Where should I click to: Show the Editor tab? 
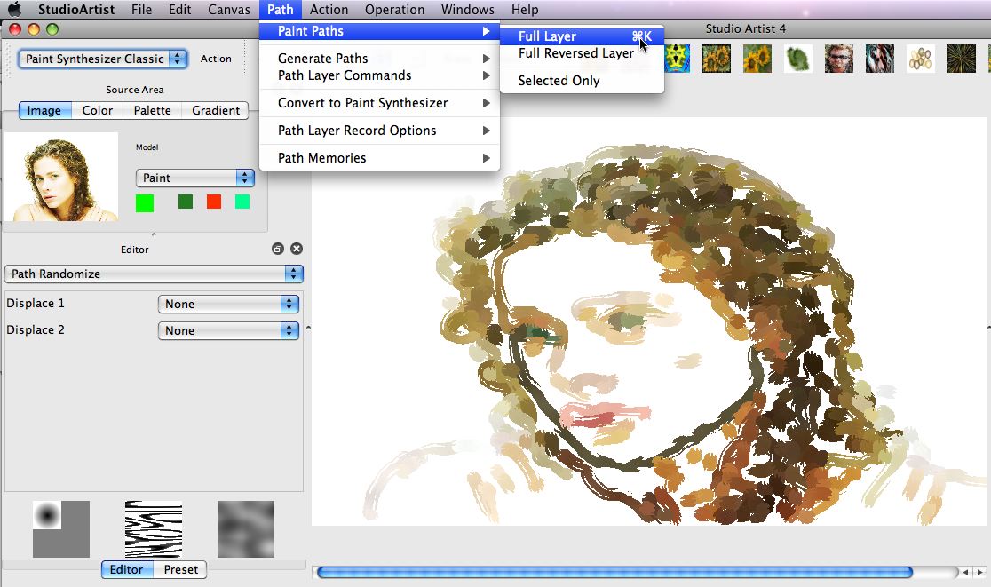pos(126,570)
